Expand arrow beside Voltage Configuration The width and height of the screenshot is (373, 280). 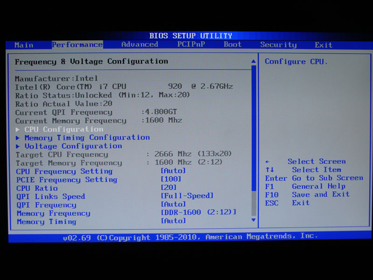tap(18, 146)
